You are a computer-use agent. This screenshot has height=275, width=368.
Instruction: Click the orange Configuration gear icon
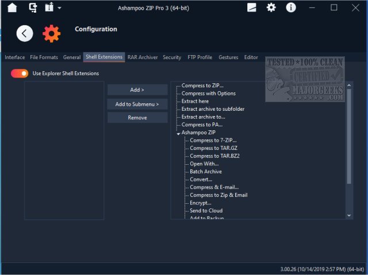point(51,33)
